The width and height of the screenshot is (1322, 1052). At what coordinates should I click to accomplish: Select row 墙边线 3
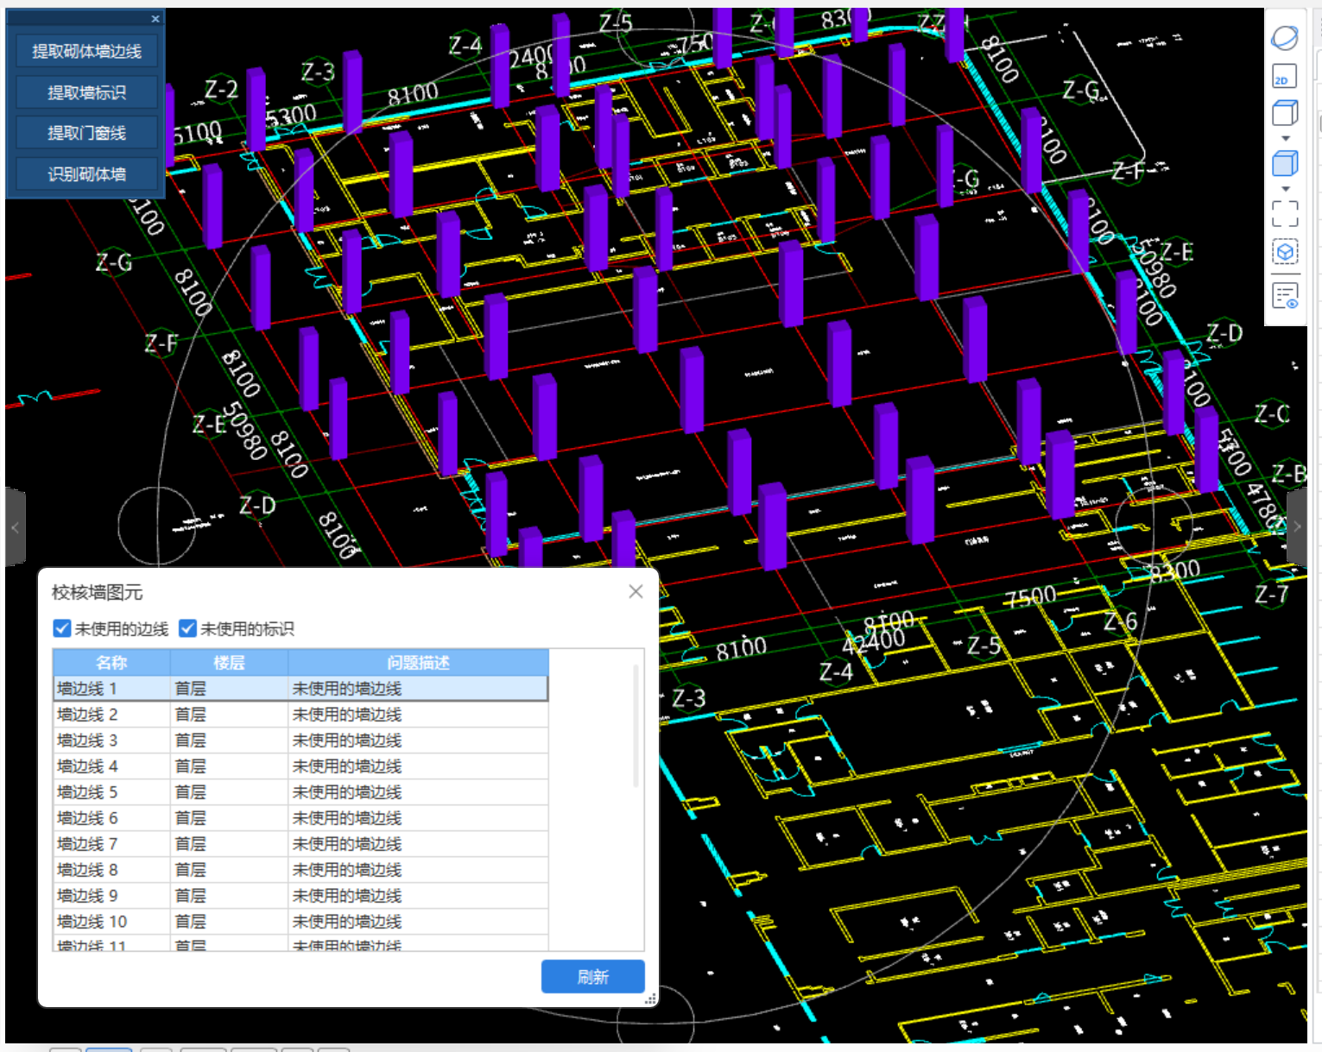(x=300, y=740)
